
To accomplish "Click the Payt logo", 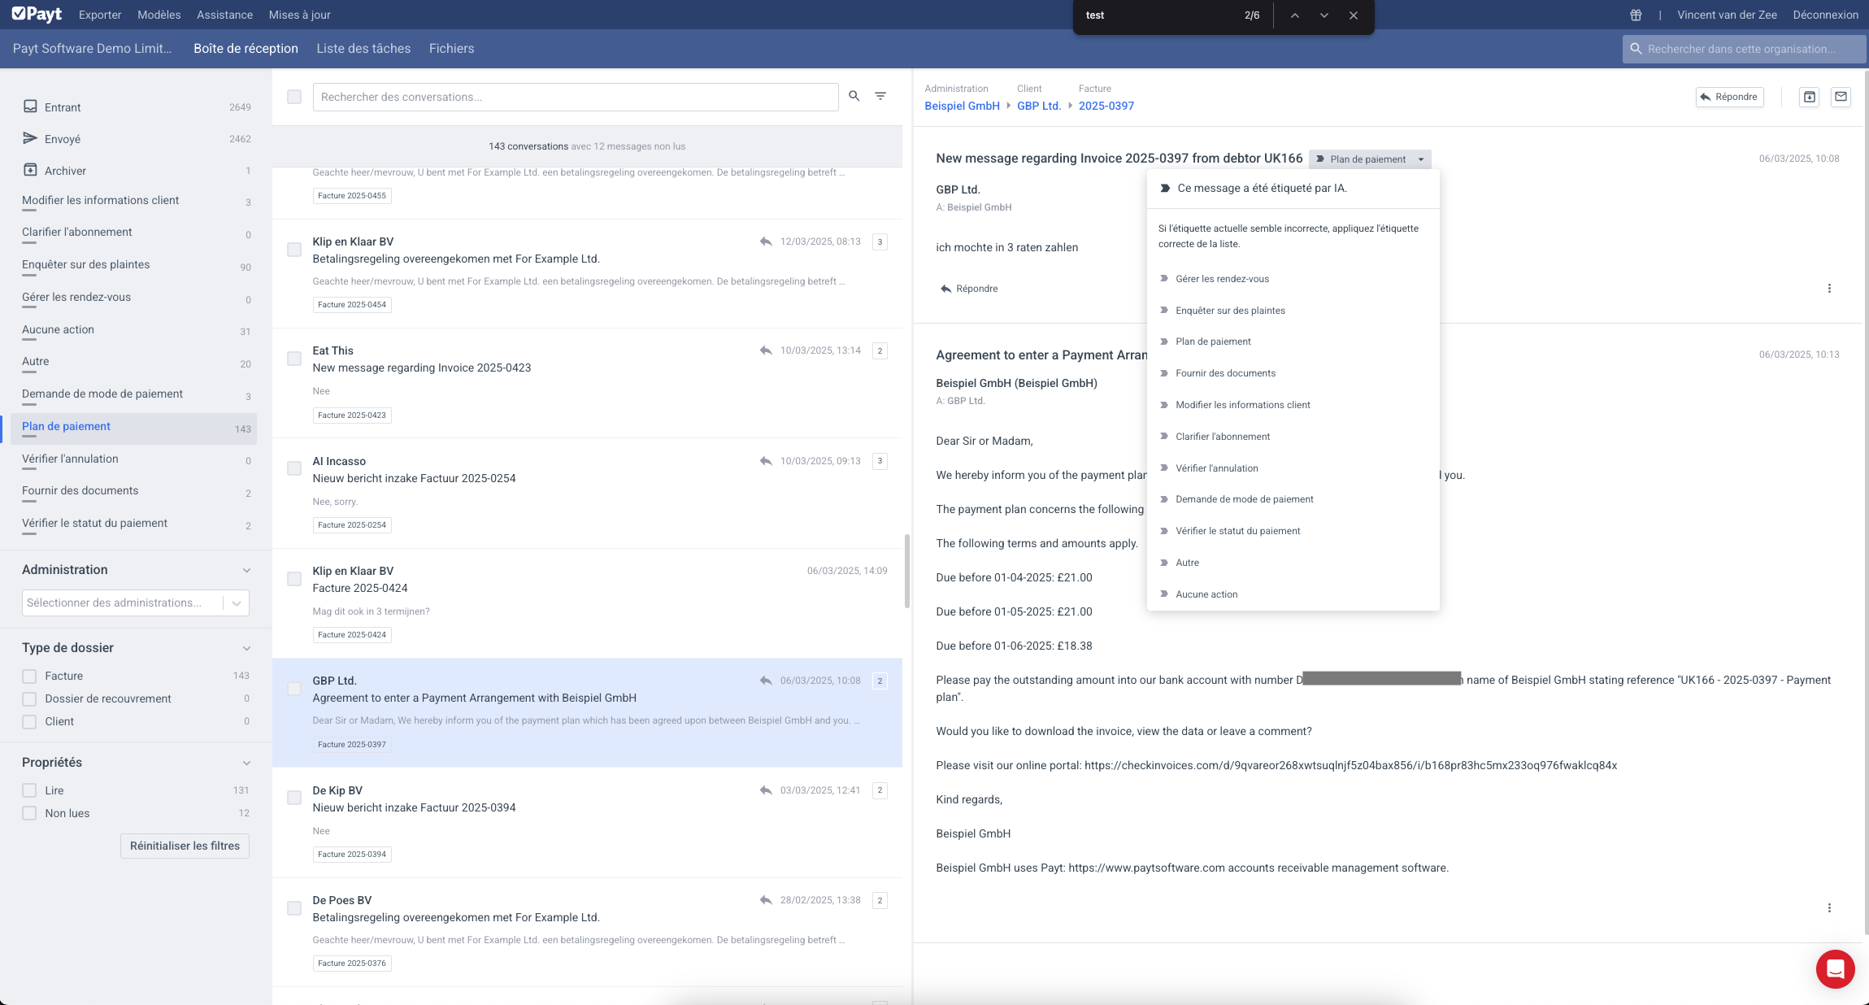I will coord(37,14).
